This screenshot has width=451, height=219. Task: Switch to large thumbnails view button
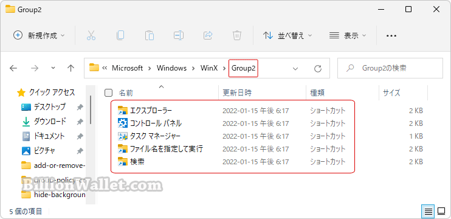coord(441,212)
